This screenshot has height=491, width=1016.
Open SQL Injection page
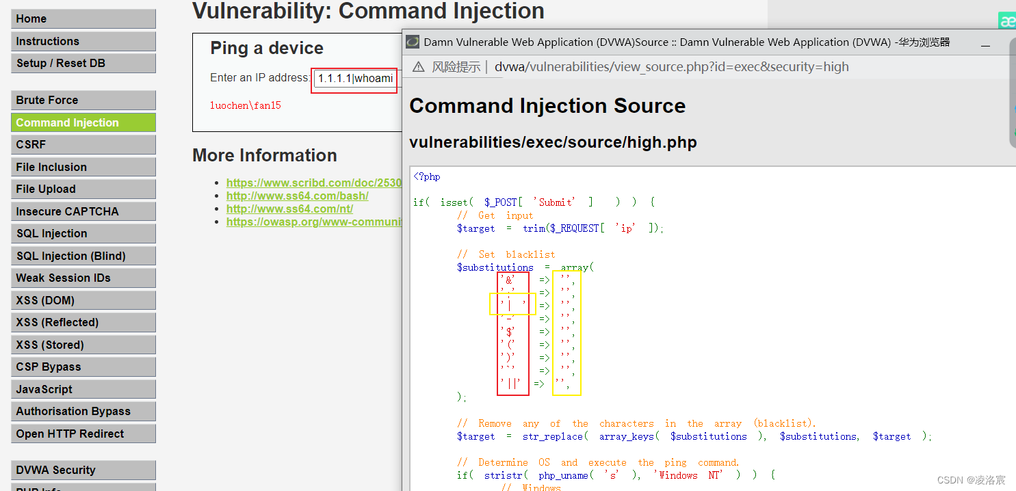[x=83, y=233]
